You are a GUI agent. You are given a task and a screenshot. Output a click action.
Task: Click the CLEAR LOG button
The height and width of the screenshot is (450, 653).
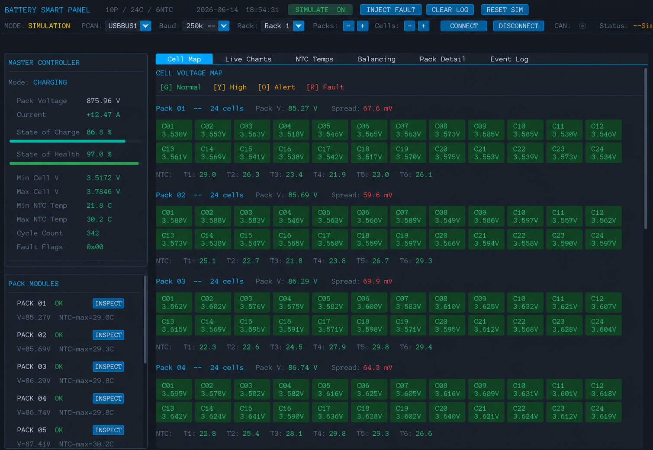pyautogui.click(x=450, y=10)
